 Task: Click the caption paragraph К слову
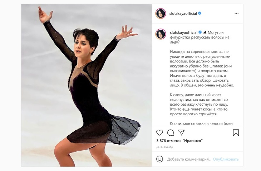(199, 104)
